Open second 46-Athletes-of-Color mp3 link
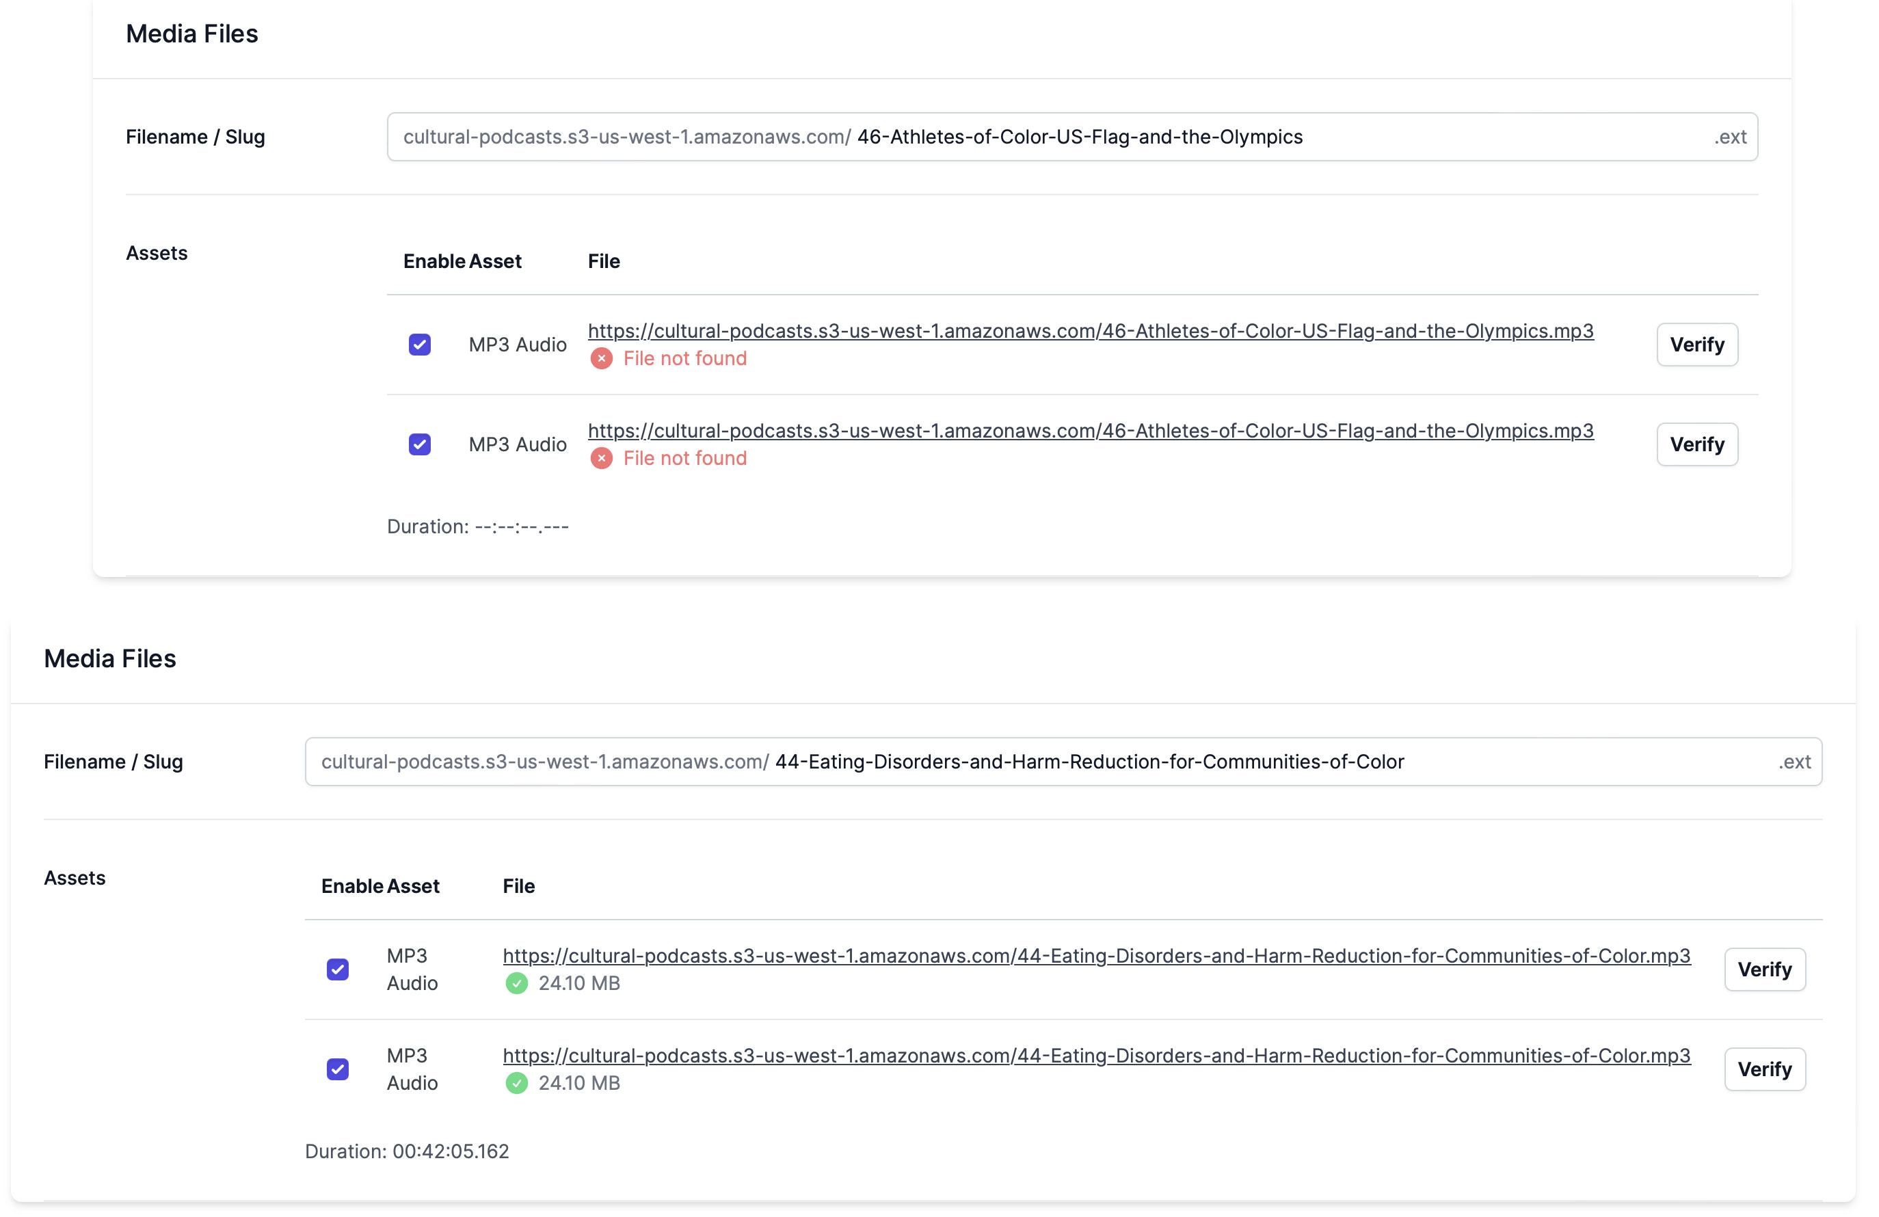 coord(1091,431)
